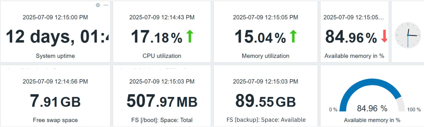Click the FS [backup]: Space: Available label
The width and height of the screenshot is (424, 127).
266,120
